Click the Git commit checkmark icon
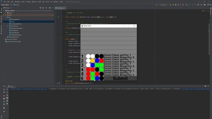This screenshot has width=212, height=119. click(x=192, y=5)
